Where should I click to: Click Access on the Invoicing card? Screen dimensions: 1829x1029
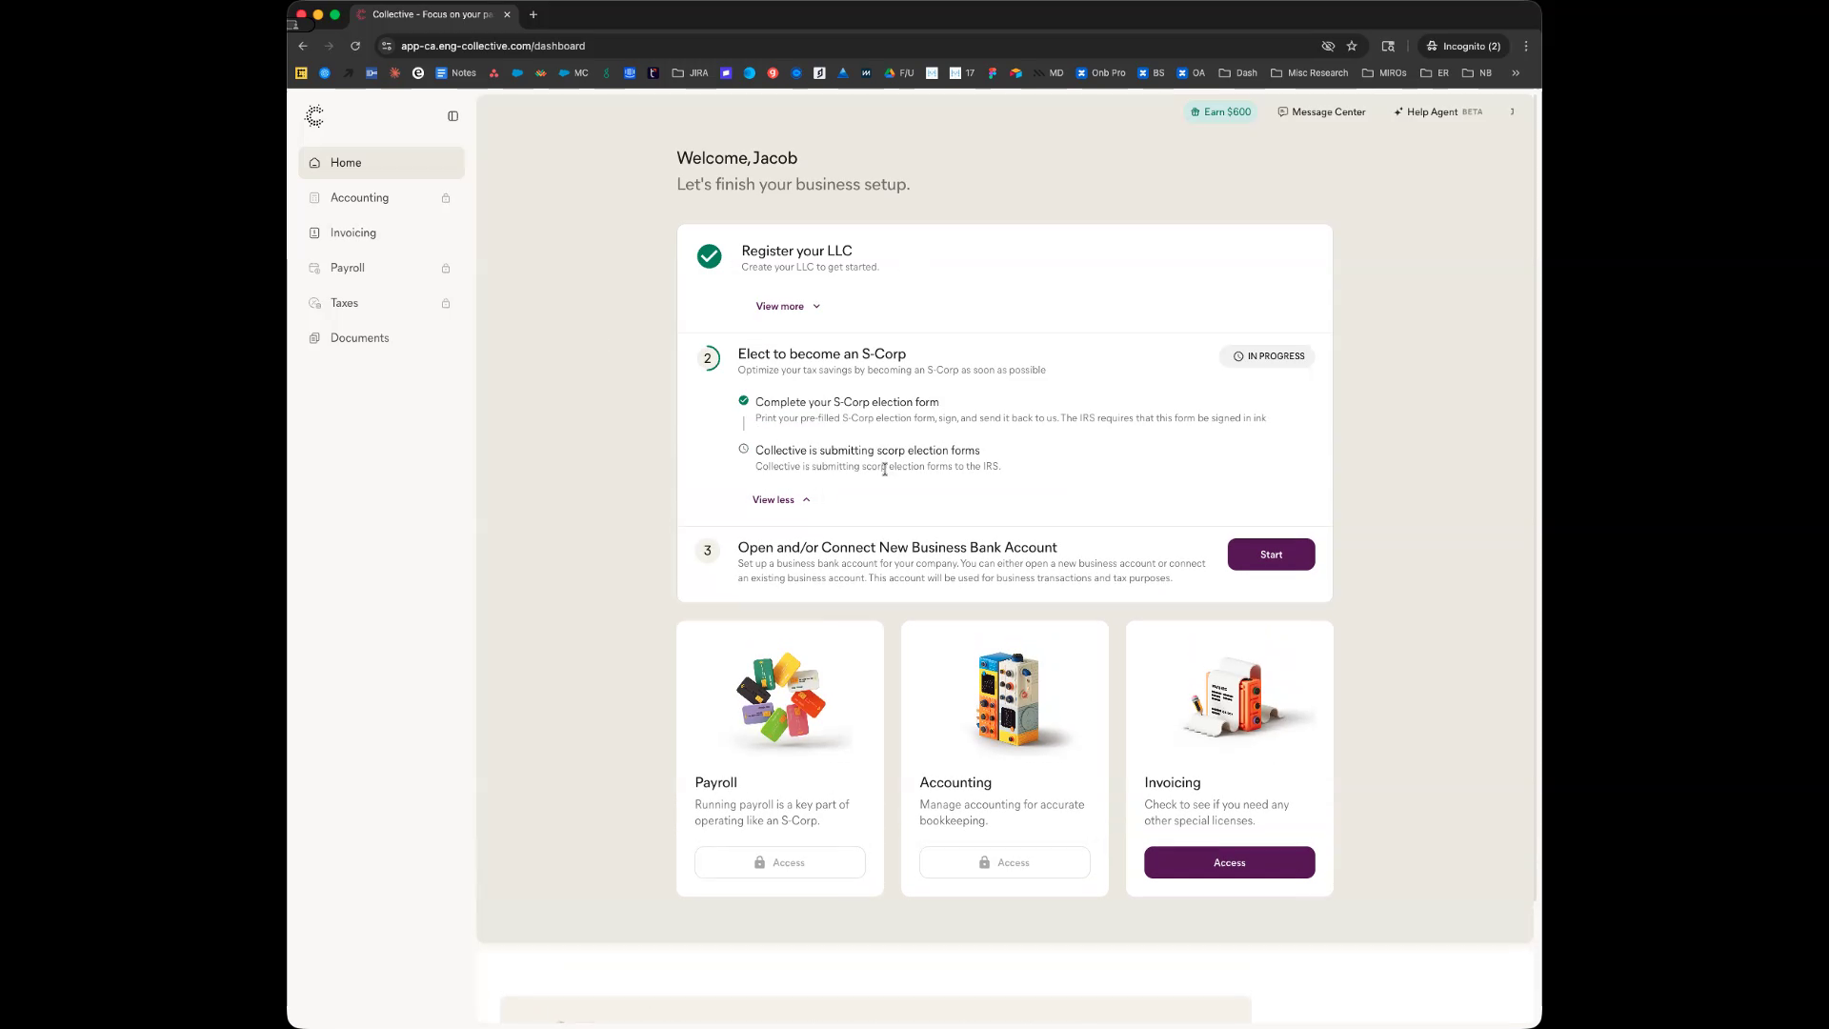click(x=1229, y=862)
